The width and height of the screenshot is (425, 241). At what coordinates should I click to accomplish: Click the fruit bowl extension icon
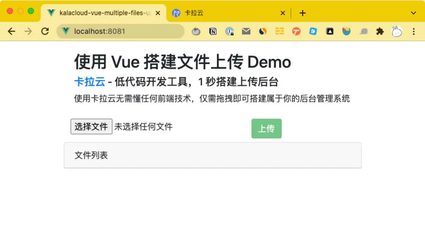coord(346,32)
